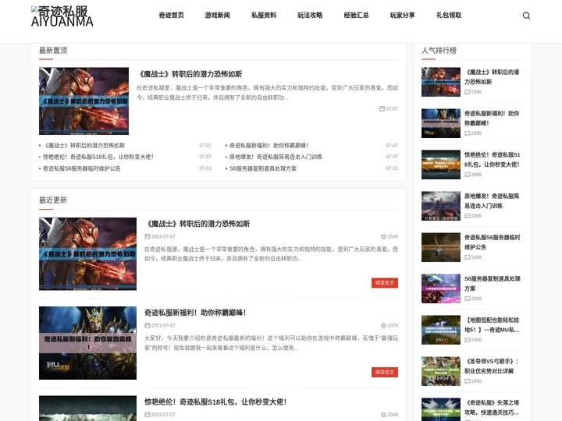Viewport: 562px width, 421px height.
Task: Click the calendar icon on 惊艳绝伦 S18礼包 post
Action: tap(148, 415)
